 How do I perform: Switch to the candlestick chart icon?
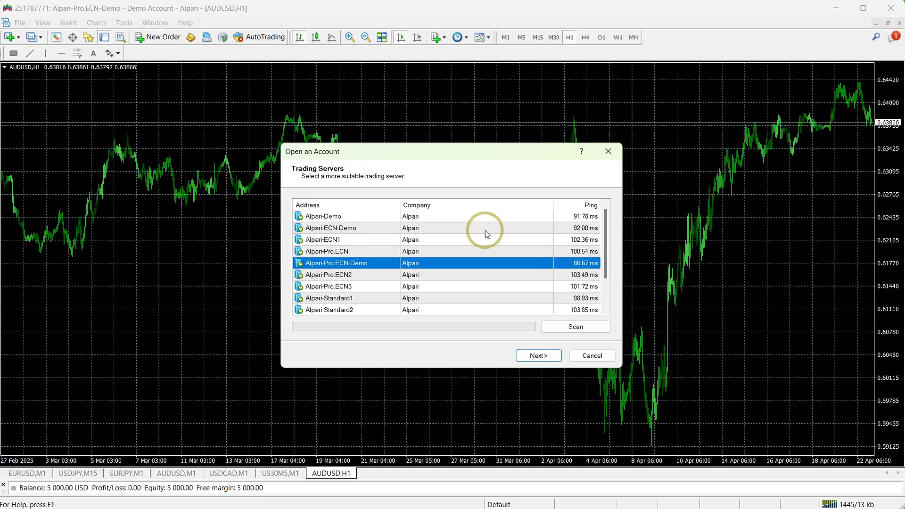(316, 37)
